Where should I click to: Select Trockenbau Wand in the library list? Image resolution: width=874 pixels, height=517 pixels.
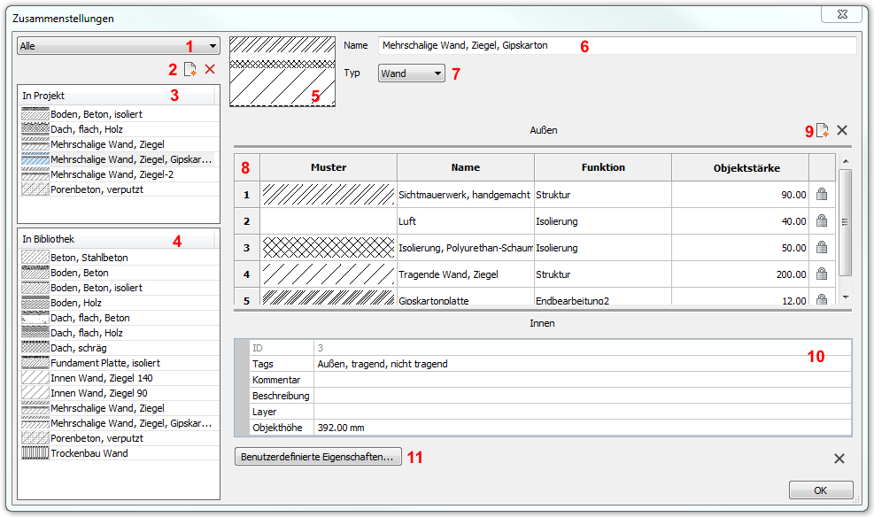click(119, 453)
